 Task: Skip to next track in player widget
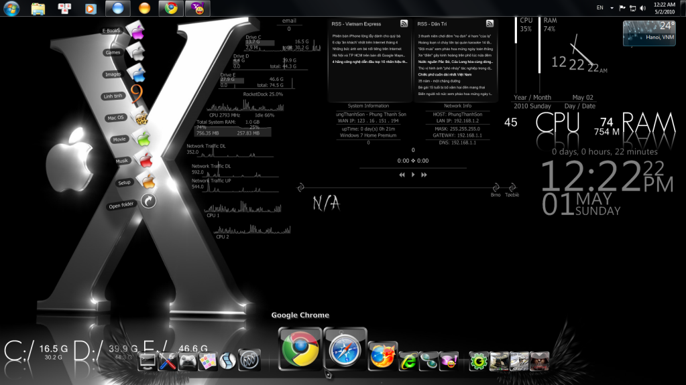[424, 175]
